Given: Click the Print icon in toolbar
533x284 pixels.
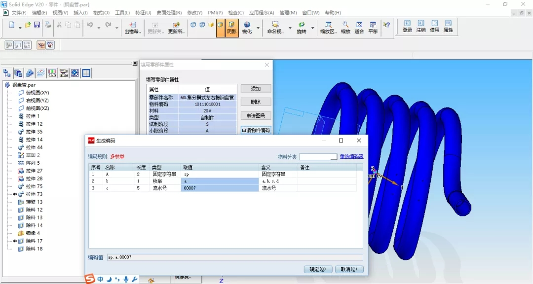Looking at the screenshot, I should (x=48, y=25).
